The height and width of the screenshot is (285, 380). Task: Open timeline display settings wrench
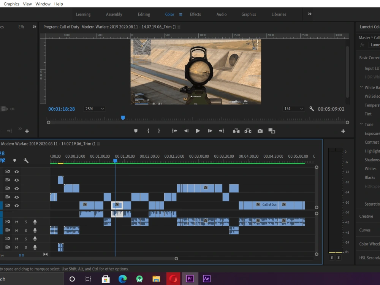click(26, 161)
